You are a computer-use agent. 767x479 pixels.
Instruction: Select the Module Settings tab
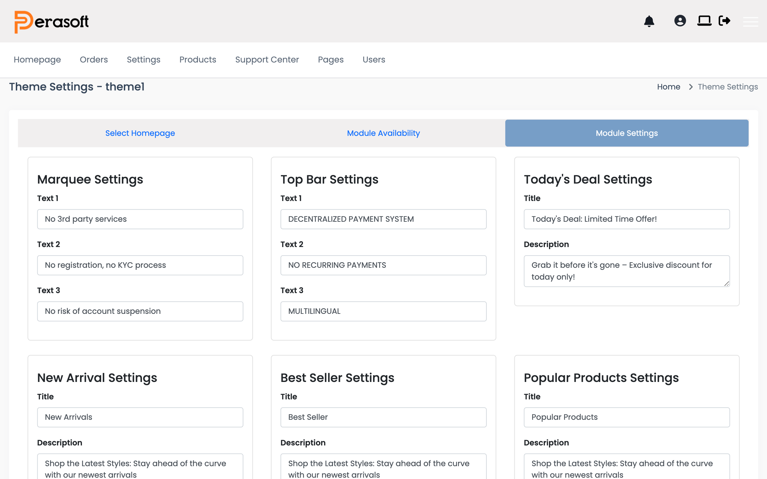coord(627,133)
